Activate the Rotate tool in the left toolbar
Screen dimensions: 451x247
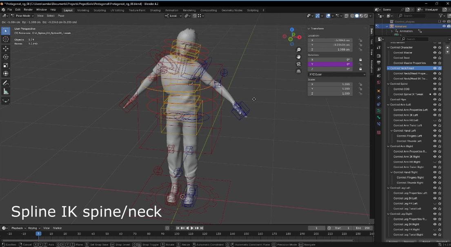point(6,57)
